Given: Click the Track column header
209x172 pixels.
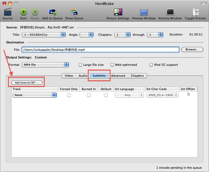Looking at the screenshot, I should [x=35, y=89].
